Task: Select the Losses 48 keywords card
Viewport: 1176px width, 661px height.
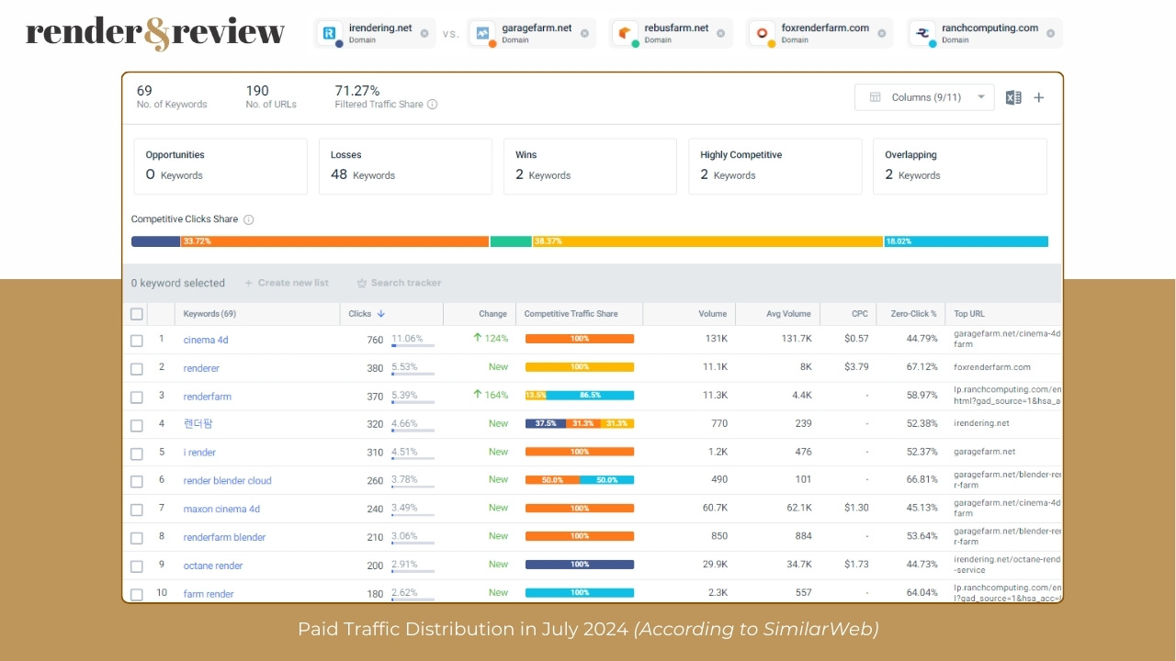Action: click(405, 166)
